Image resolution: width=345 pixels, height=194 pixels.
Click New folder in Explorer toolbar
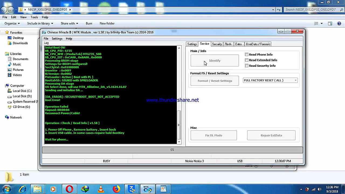coord(107,23)
